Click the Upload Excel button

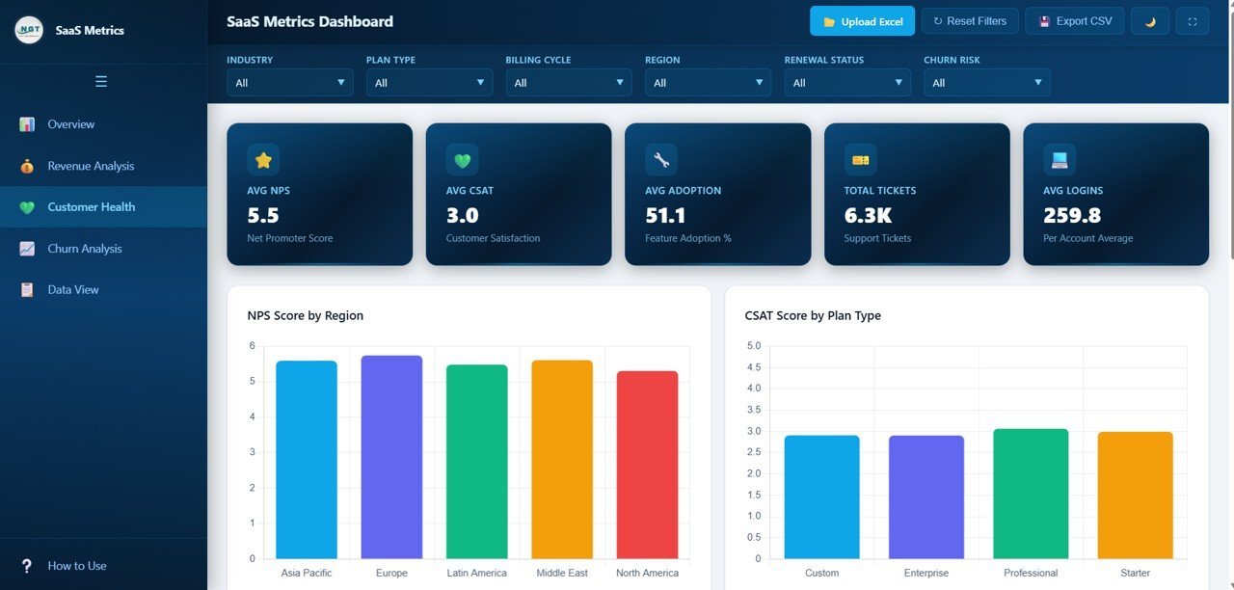(x=861, y=20)
